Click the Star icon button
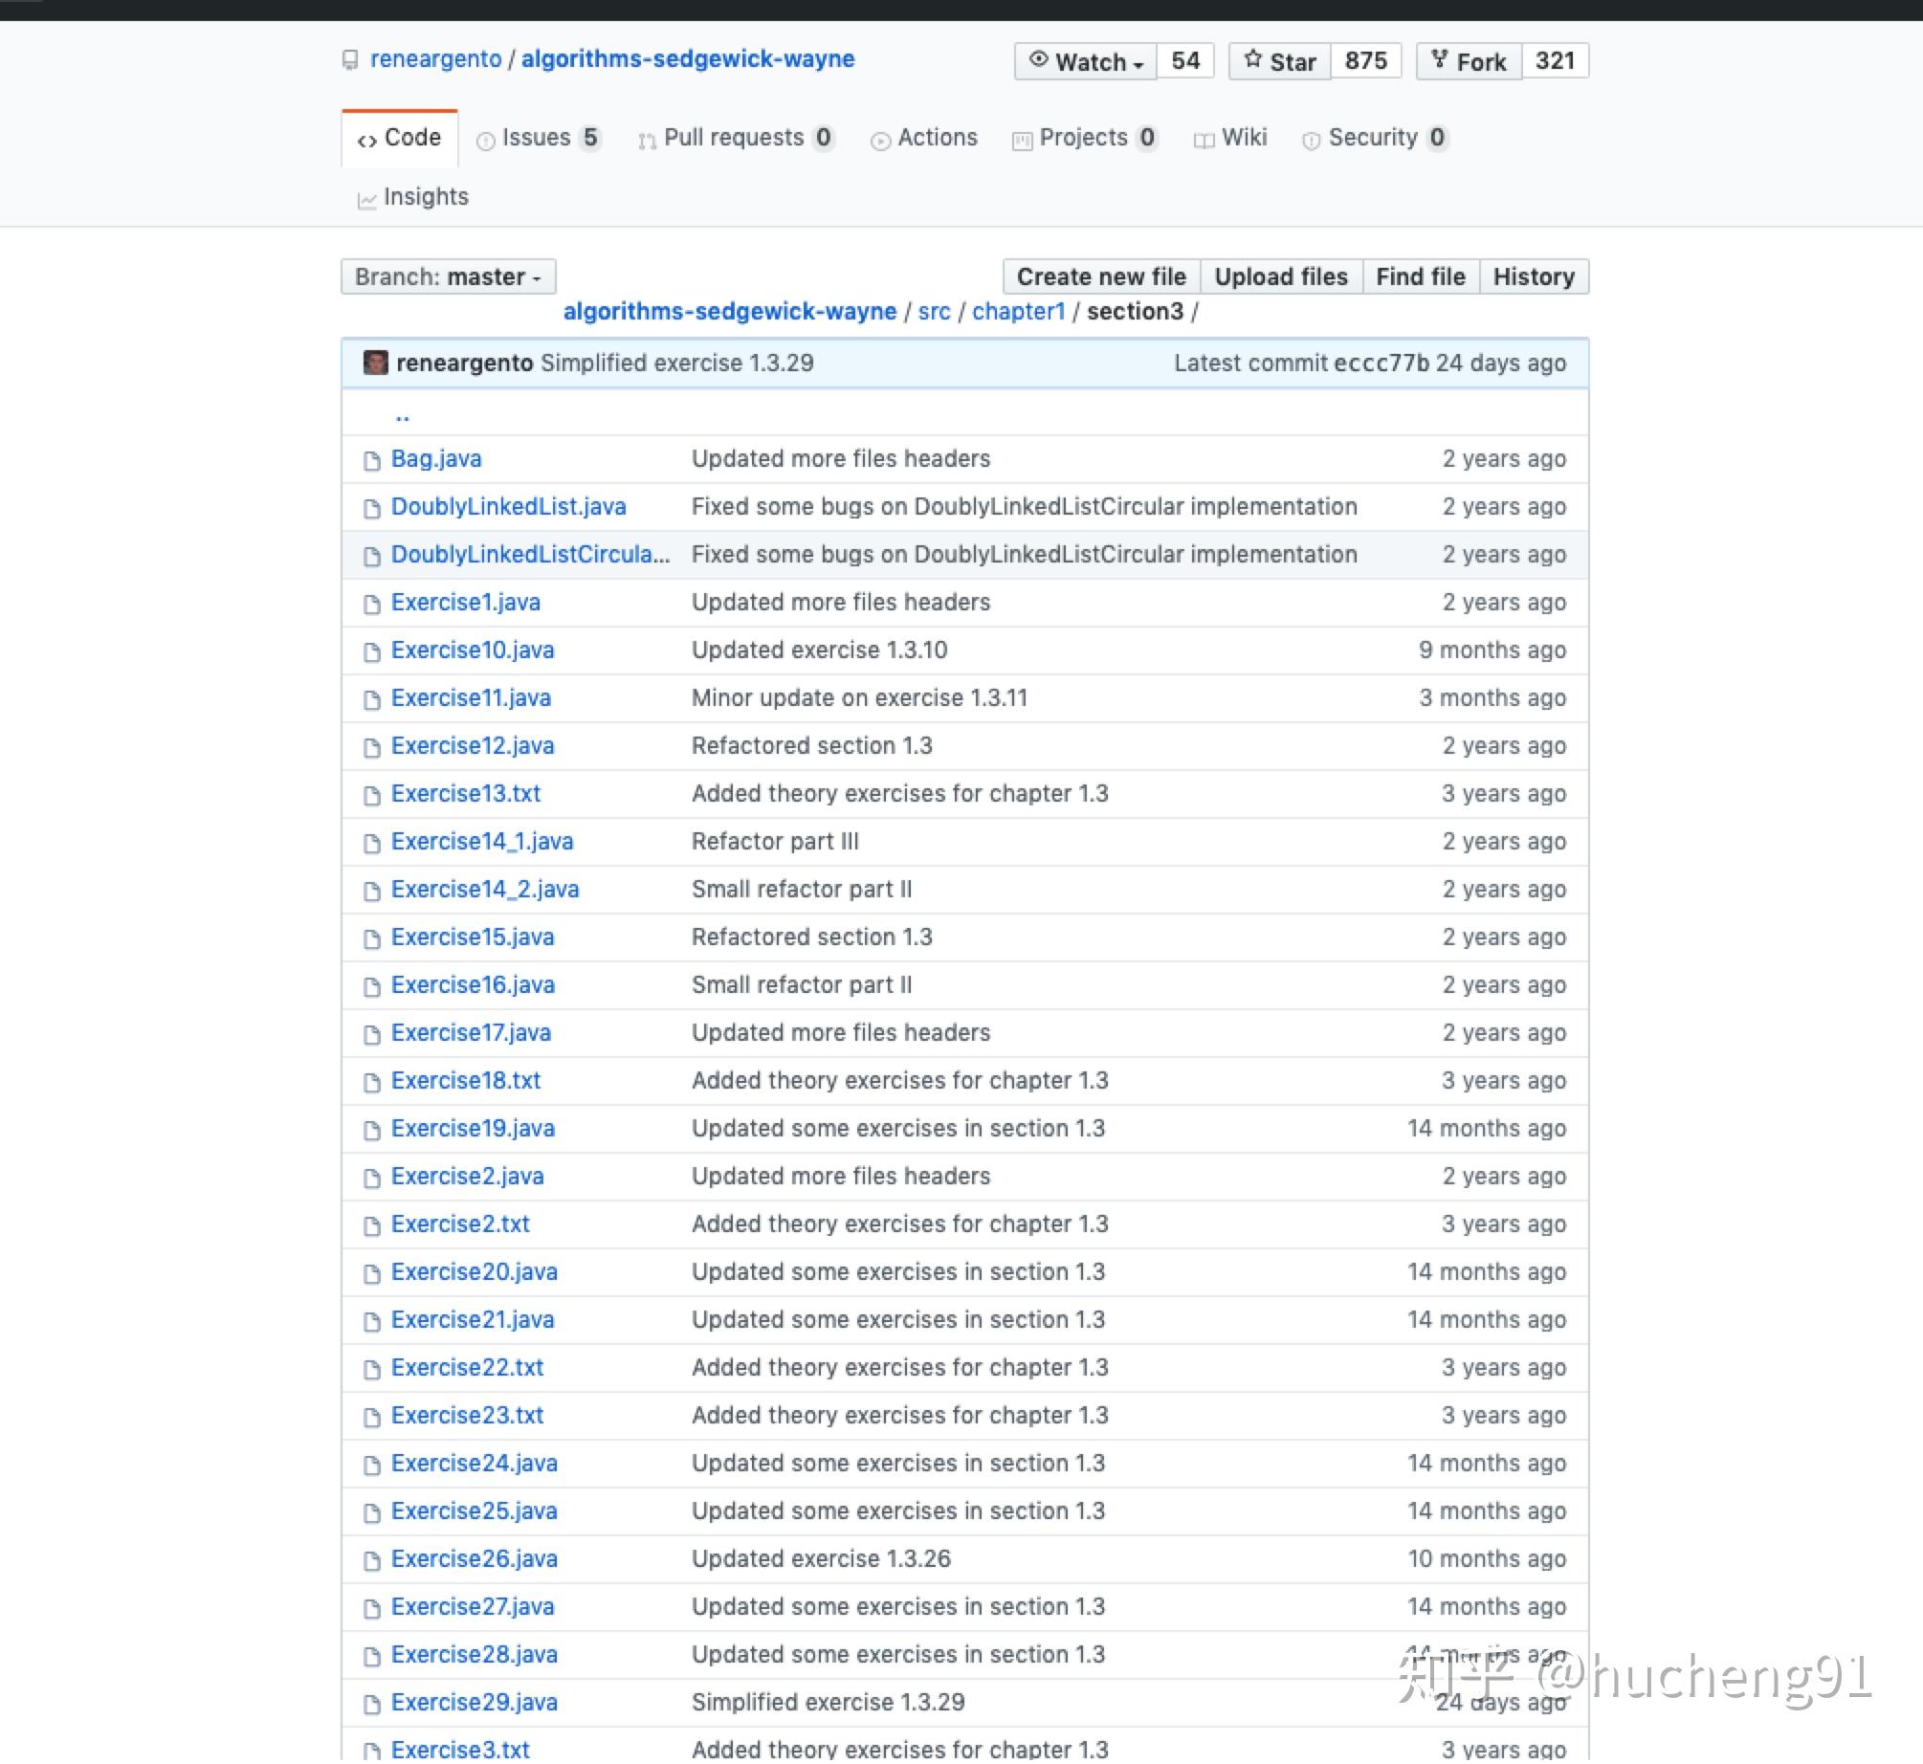Viewport: 1923px width, 1764px height. pyautogui.click(x=1252, y=59)
